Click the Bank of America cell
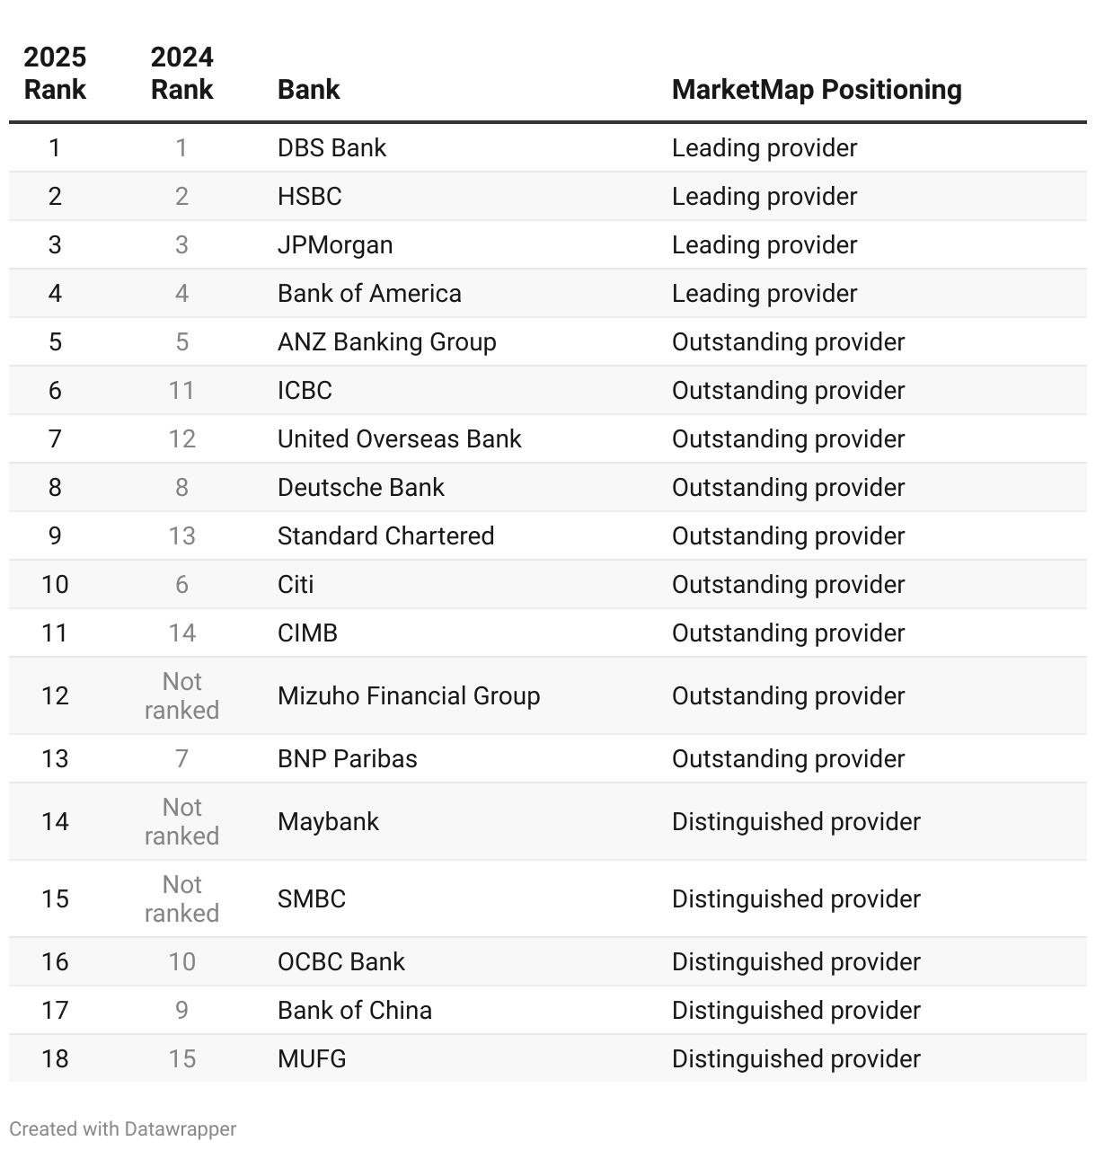 tap(369, 294)
